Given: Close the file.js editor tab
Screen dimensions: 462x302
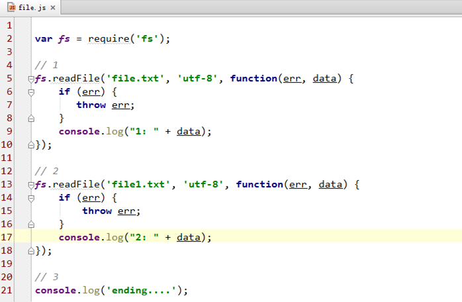Looking at the screenshot, I should tap(53, 7).
